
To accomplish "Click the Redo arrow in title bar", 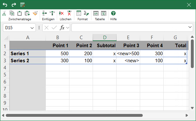I will [x=14, y=5].
